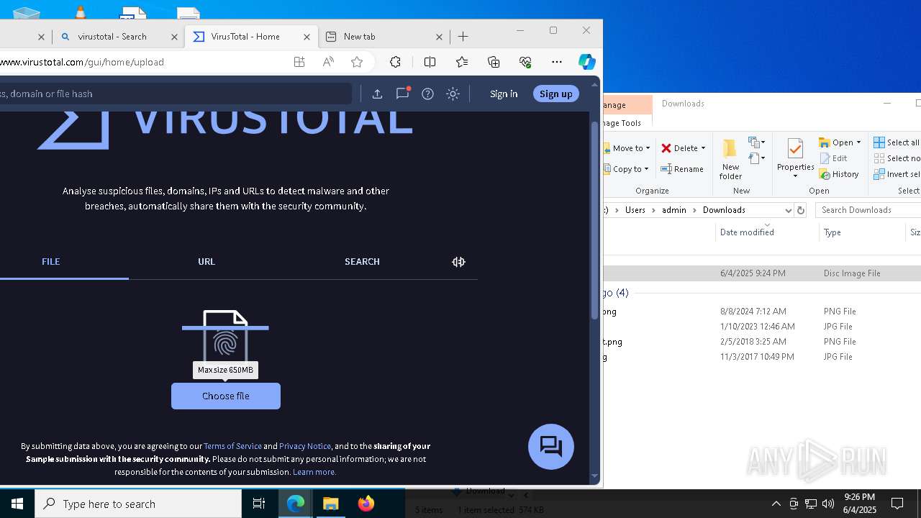
Task: Add page to favorites star icon
Action: pos(357,62)
